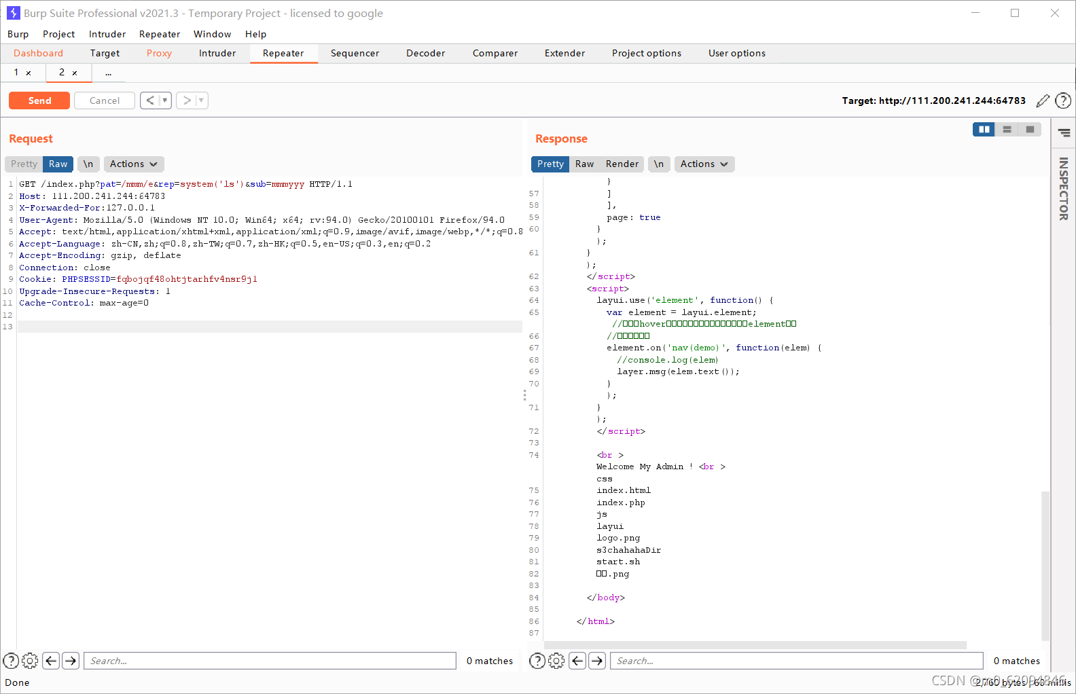This screenshot has width=1076, height=694.
Task: Toggle request Pretty view
Action: point(24,164)
